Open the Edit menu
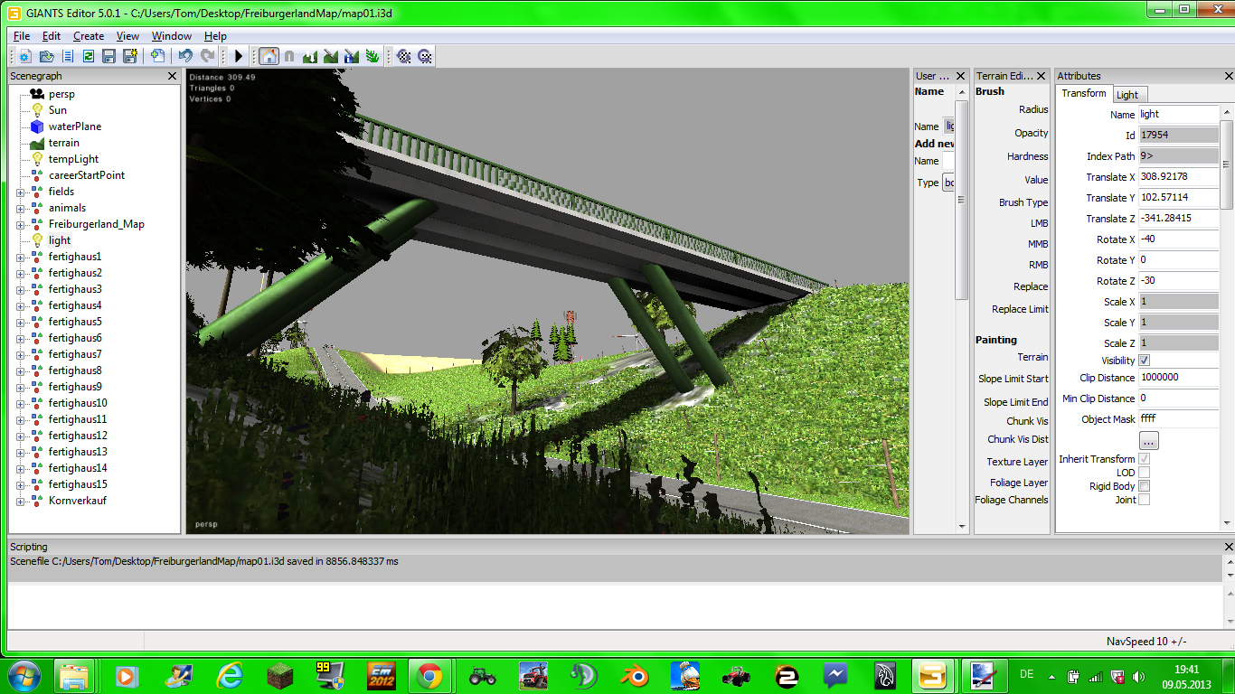Screen dimensions: 1235x694 [x=52, y=36]
